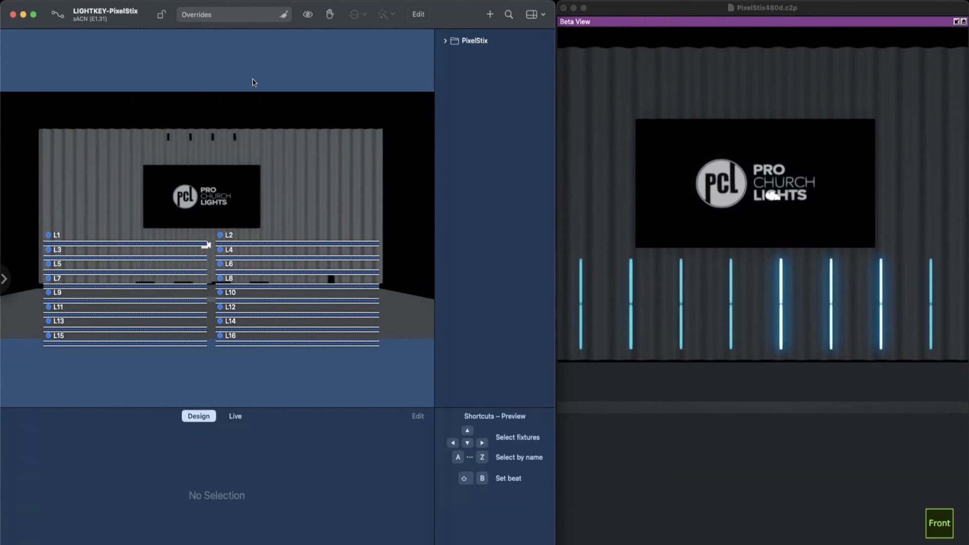Click the hand tool icon
Screen dimensions: 969x545
pyautogui.click(x=330, y=14)
